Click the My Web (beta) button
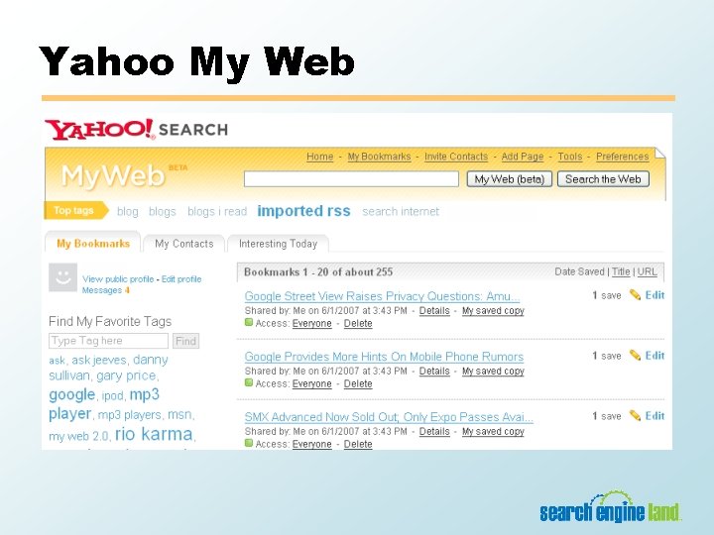 tap(509, 179)
